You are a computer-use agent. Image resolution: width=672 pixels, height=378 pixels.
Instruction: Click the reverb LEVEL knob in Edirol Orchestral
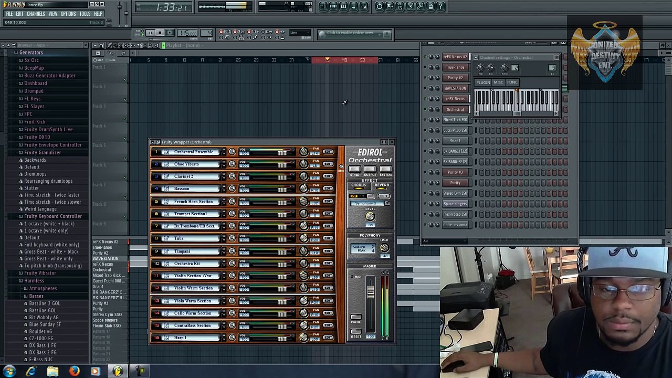[x=370, y=216]
